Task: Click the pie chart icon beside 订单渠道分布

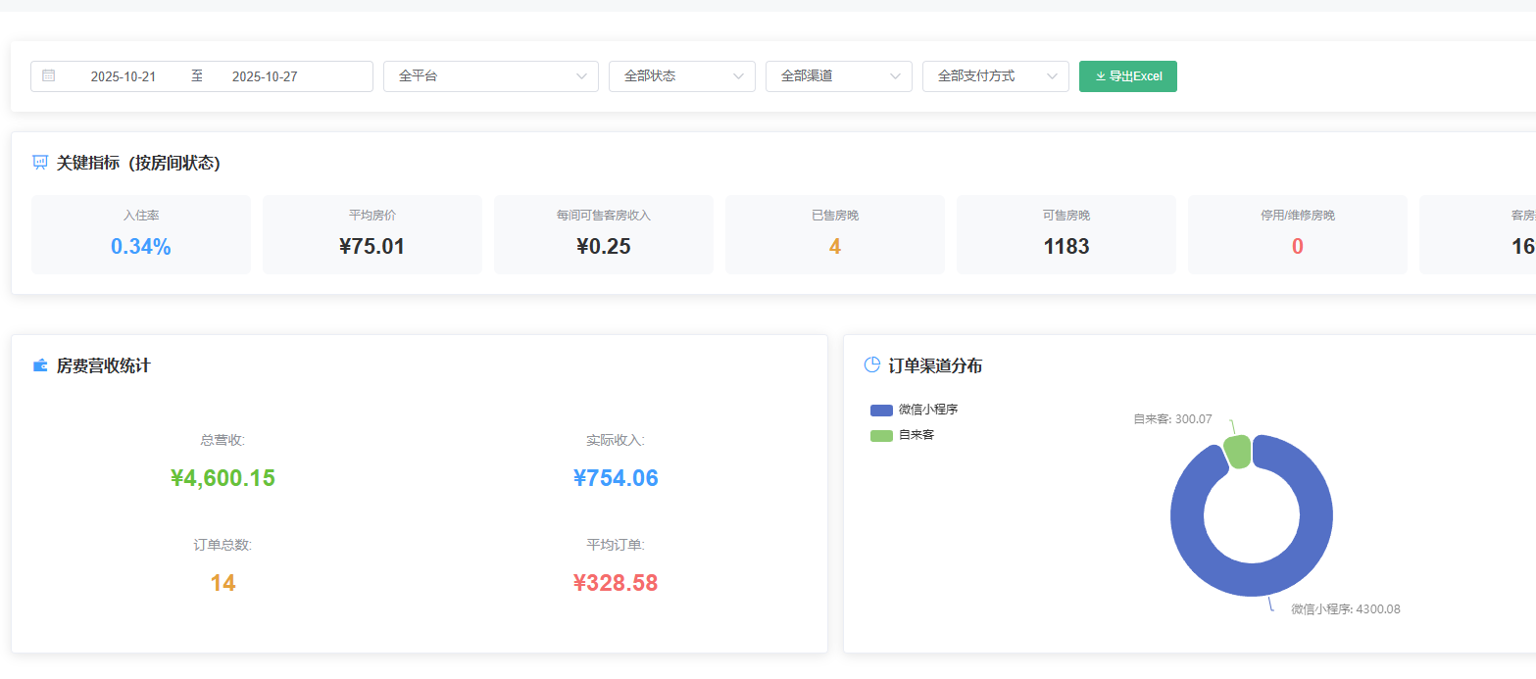Action: tap(871, 365)
